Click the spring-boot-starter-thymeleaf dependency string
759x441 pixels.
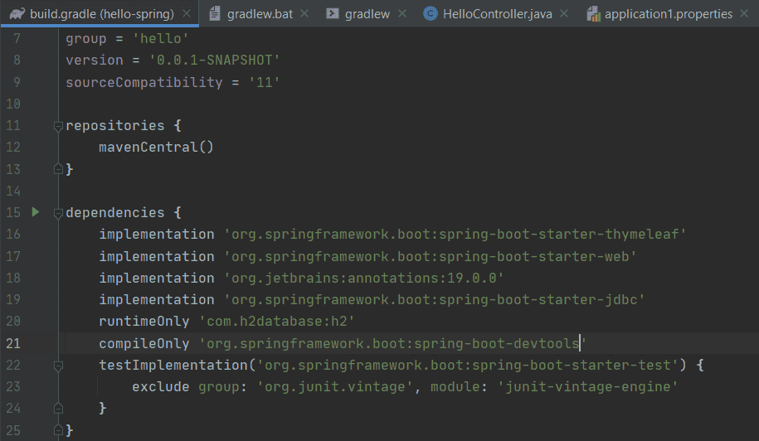click(x=455, y=234)
